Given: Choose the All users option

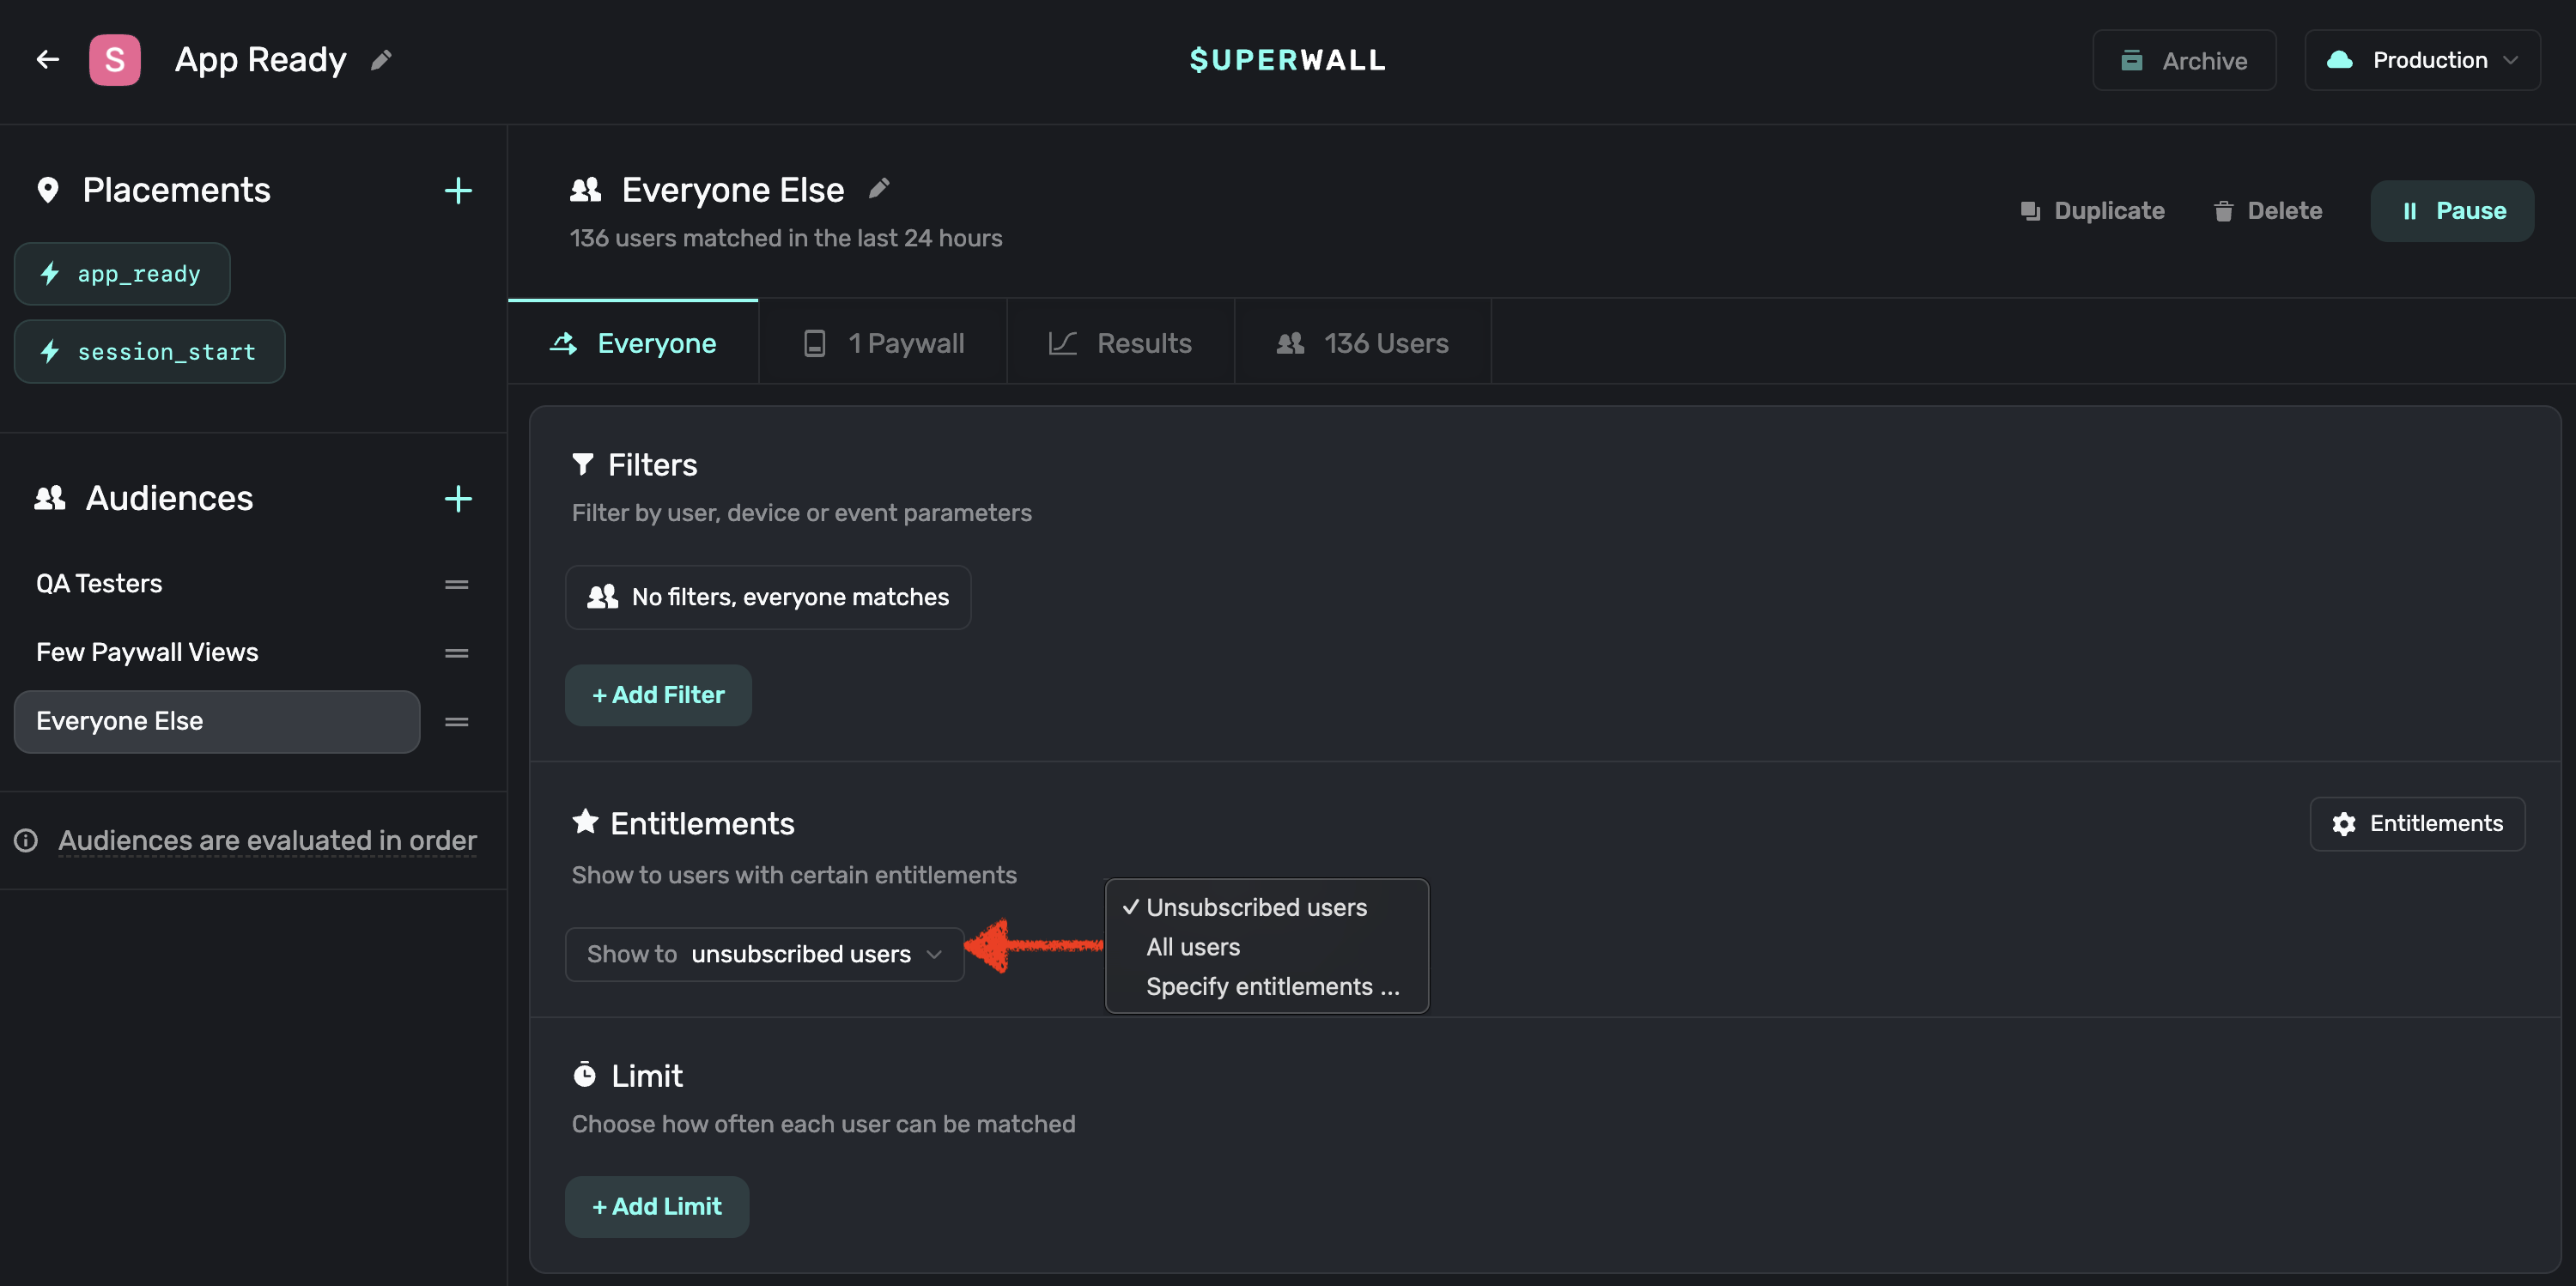Looking at the screenshot, I should [1192, 947].
